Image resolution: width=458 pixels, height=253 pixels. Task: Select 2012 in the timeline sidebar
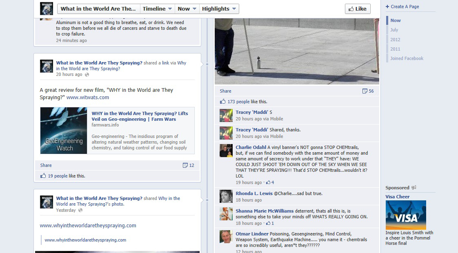pos(395,40)
